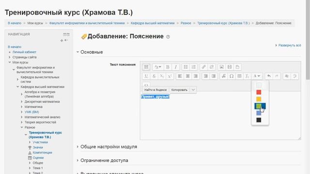Apply italic formatting in editor
This screenshot has height=174, width=310.
point(175,67)
